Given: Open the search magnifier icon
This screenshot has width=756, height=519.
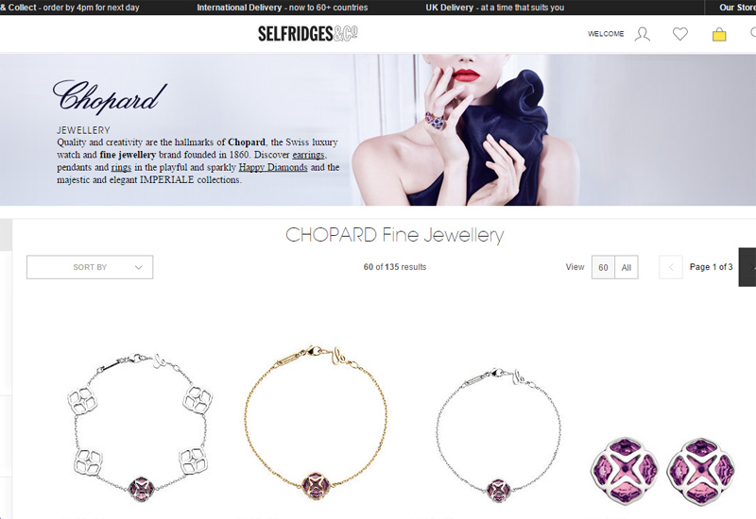Looking at the screenshot, I should [x=753, y=33].
